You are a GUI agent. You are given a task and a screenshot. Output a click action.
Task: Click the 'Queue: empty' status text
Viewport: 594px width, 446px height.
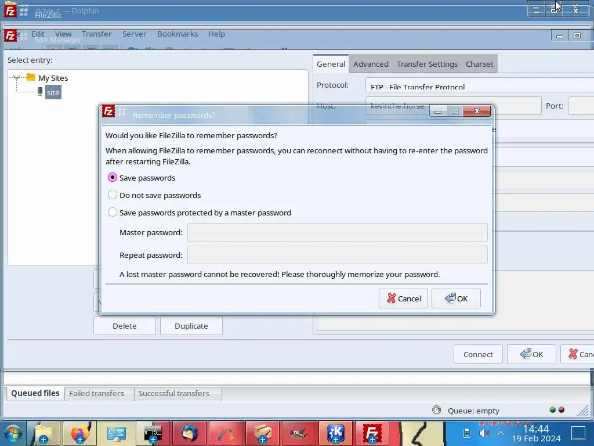(473, 411)
